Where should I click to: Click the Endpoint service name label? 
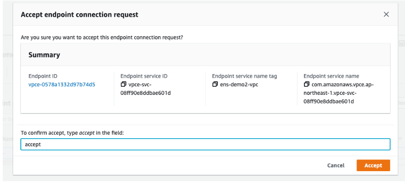[331, 76]
